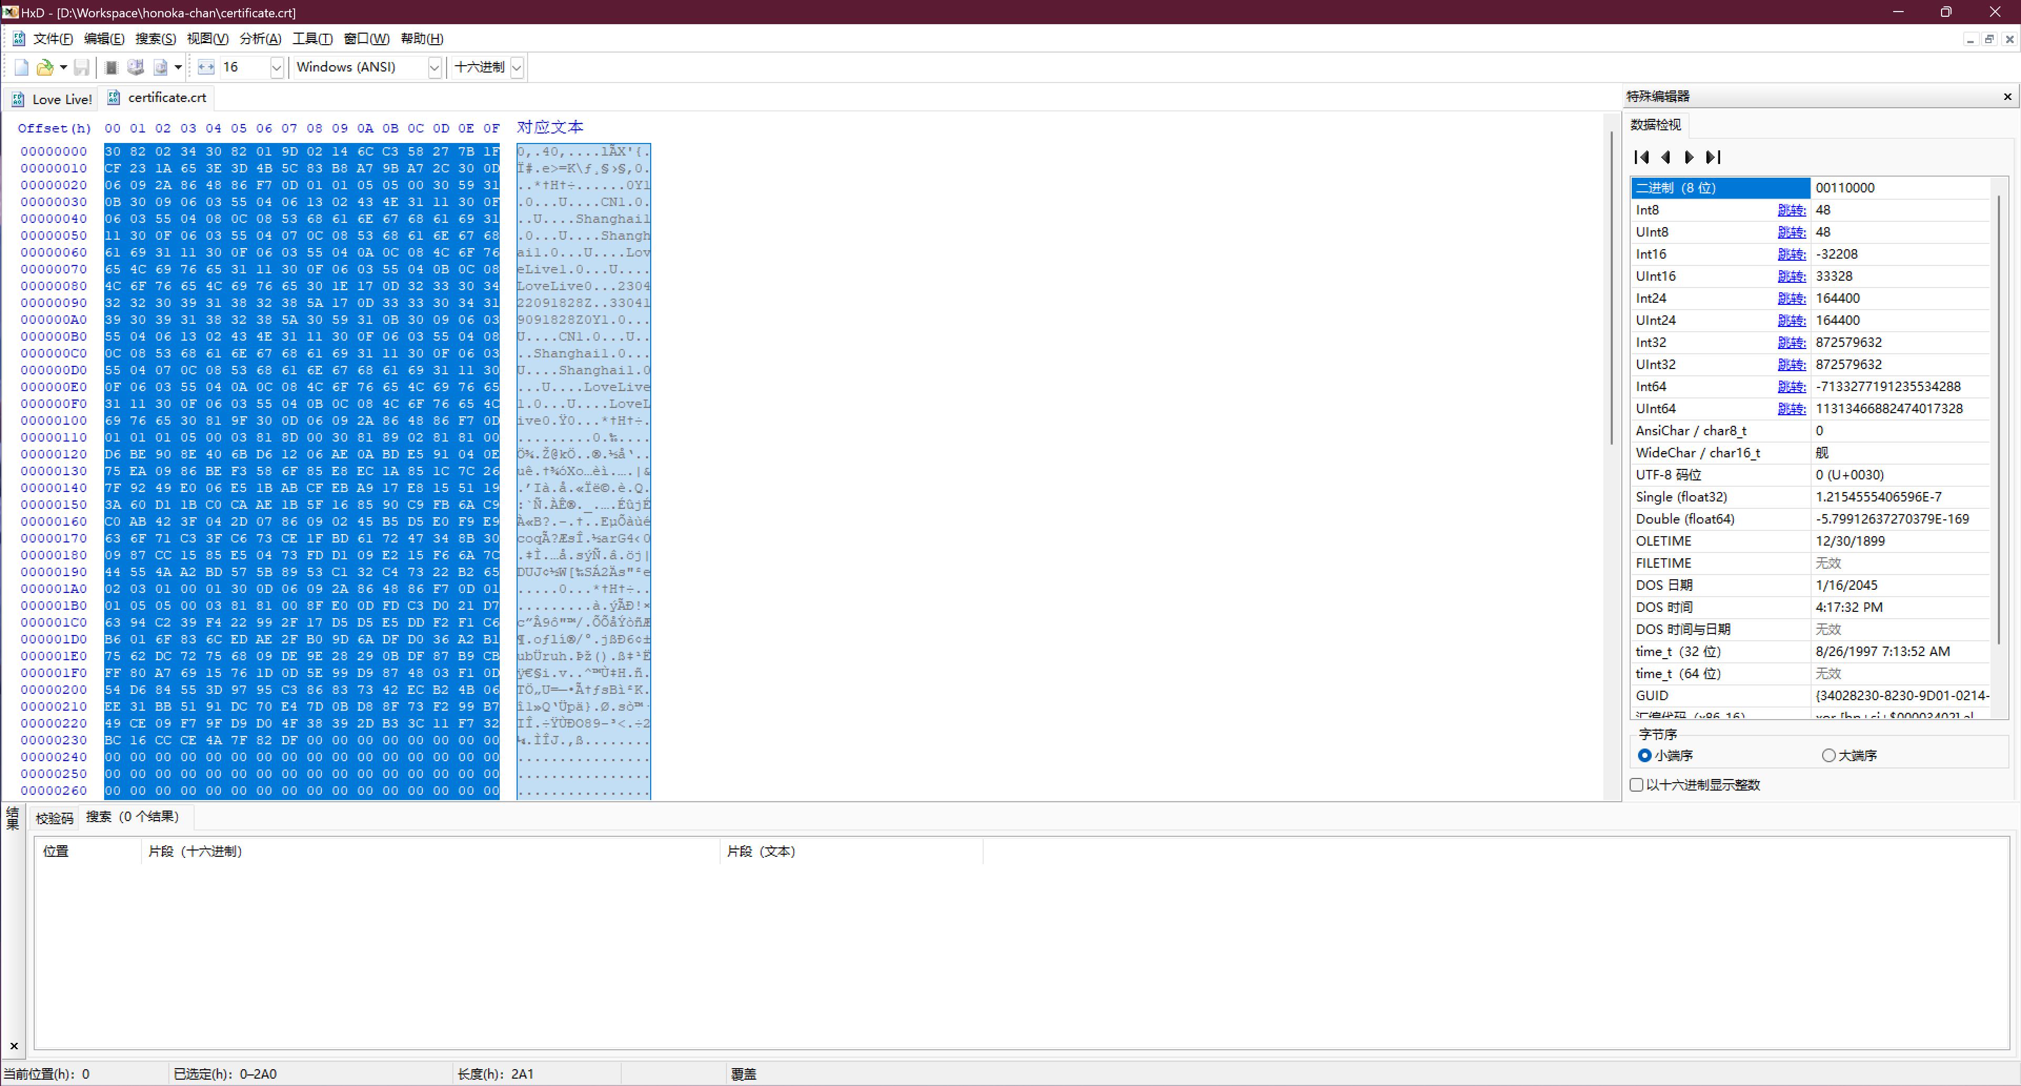Open the 搜索(S) menu
The image size is (2021, 1086).
155,38
